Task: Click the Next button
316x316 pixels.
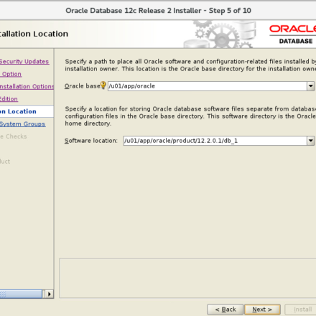Action: click(262, 310)
